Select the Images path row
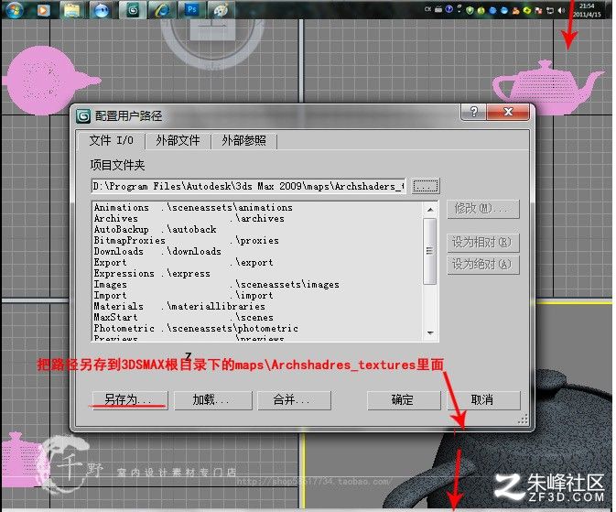The height and width of the screenshot is (512, 616). tap(257, 284)
